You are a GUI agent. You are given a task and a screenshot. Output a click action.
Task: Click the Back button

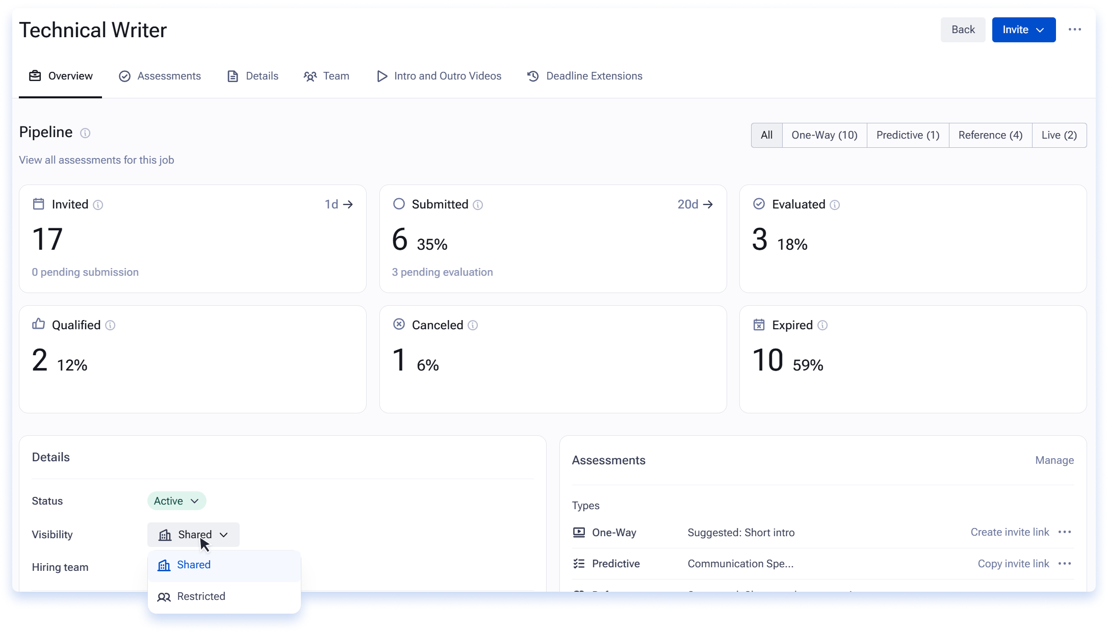[963, 30]
